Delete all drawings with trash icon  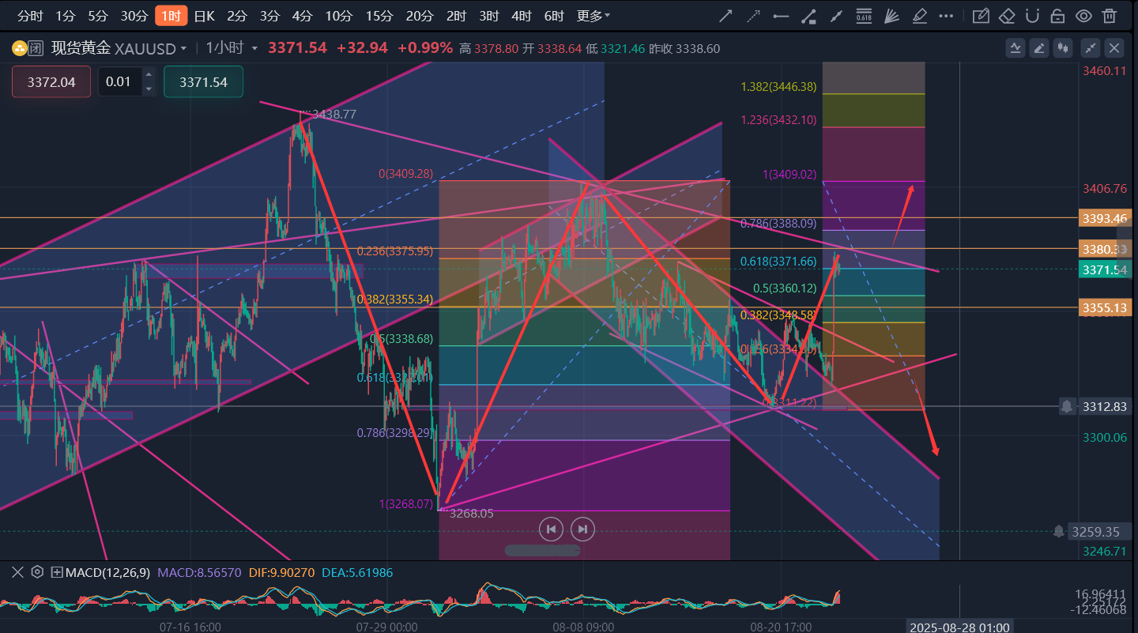[1110, 16]
